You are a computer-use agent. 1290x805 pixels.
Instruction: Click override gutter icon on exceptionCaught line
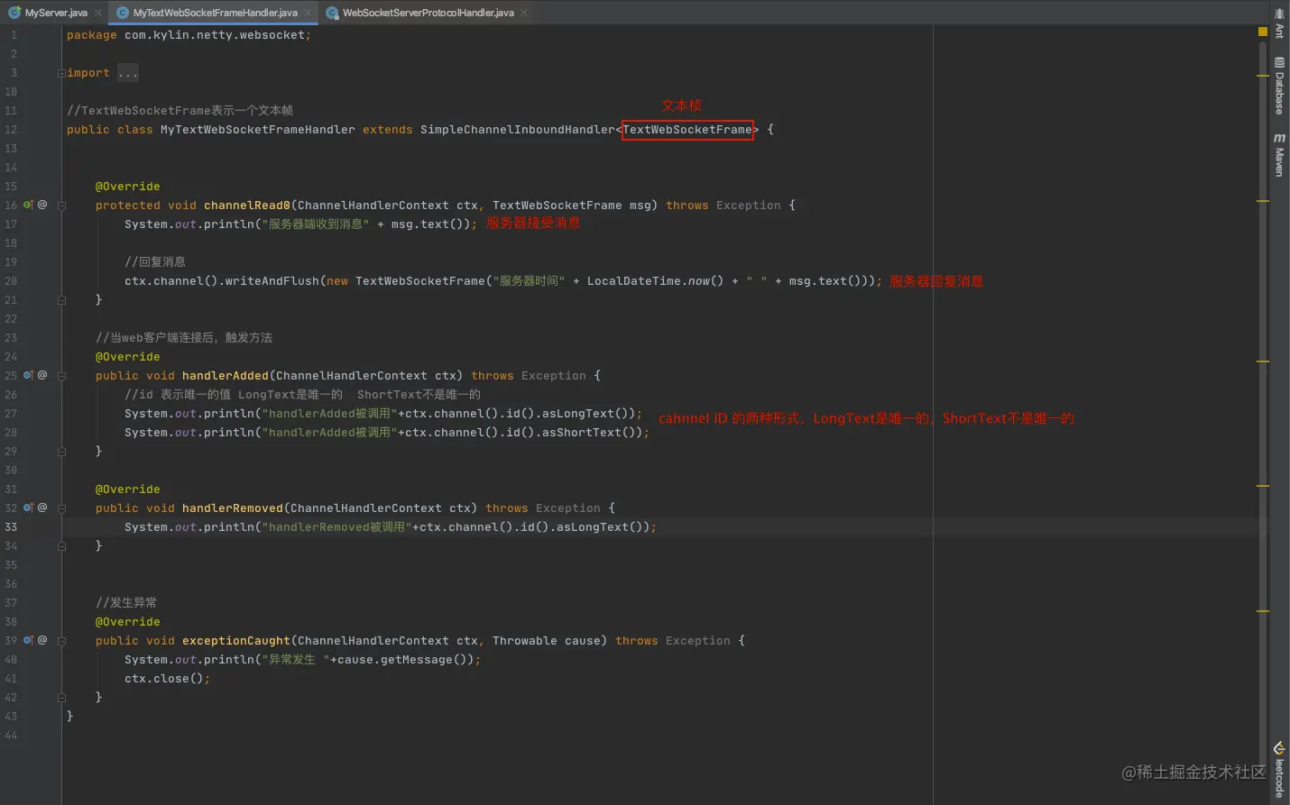pyautogui.click(x=28, y=640)
